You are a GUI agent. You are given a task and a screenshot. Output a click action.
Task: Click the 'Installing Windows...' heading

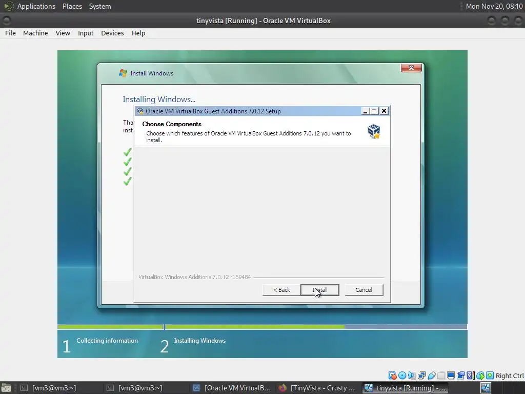[x=159, y=99]
